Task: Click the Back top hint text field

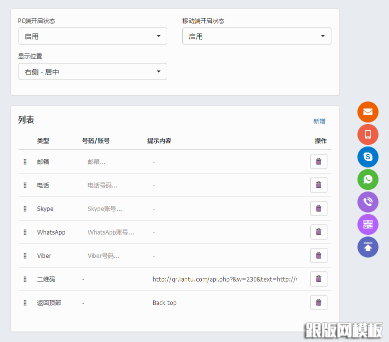Action: coord(225,303)
